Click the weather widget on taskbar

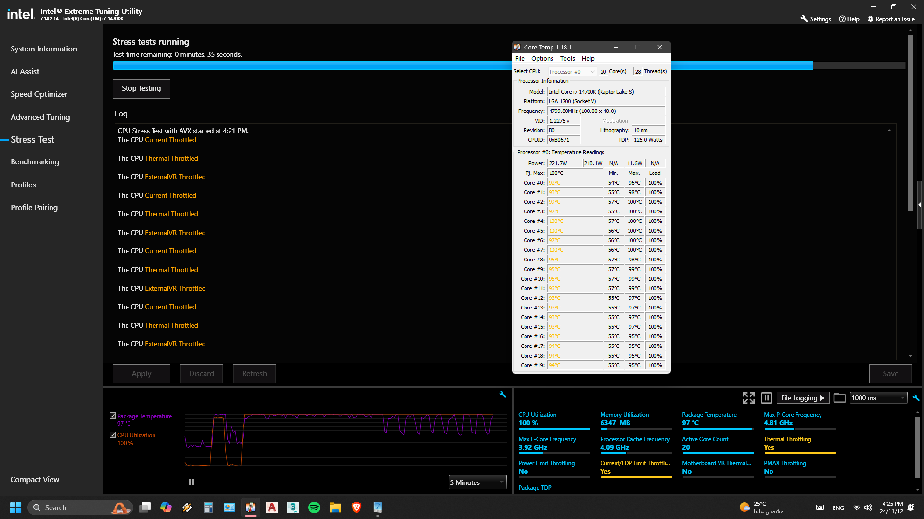click(x=761, y=507)
